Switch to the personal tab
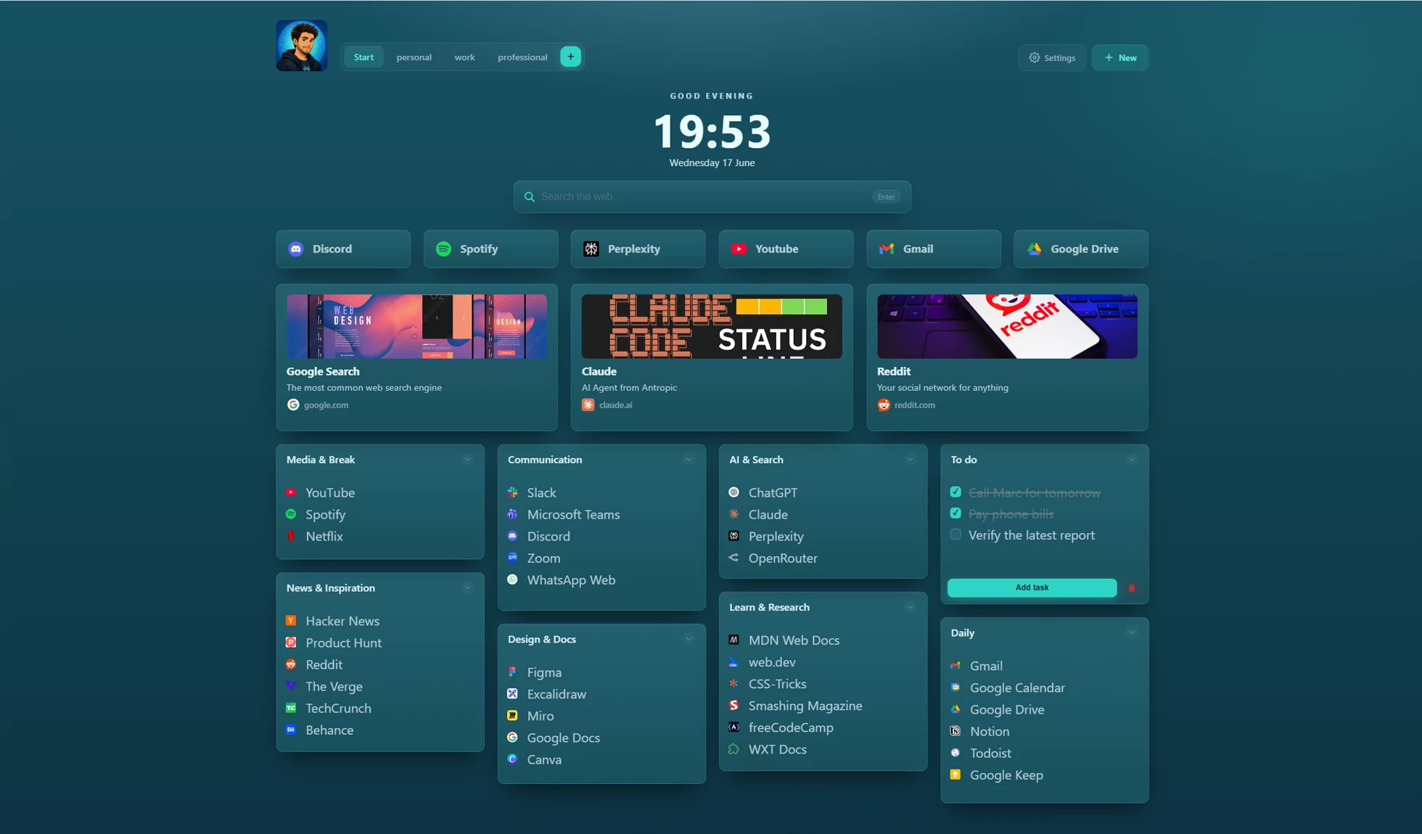Screen dimensions: 1422x834 coord(414,57)
